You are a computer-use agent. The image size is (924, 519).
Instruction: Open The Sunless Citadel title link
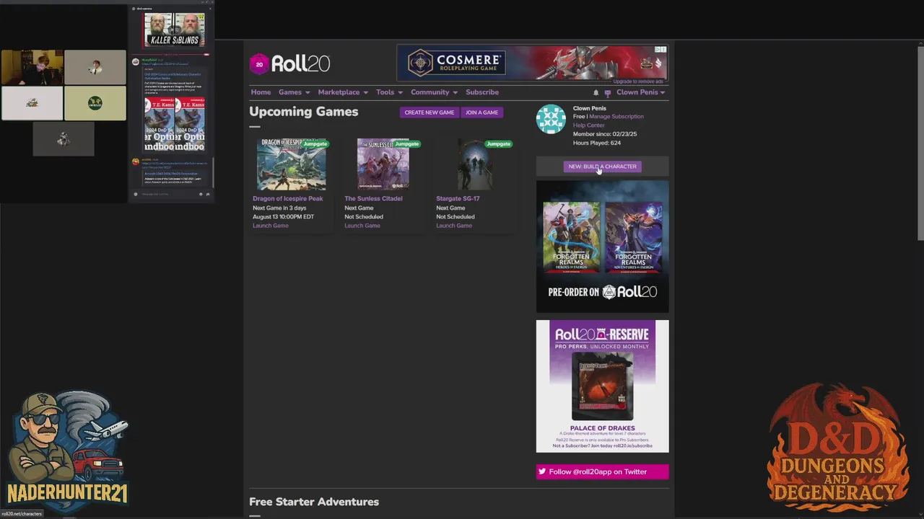[x=373, y=198]
